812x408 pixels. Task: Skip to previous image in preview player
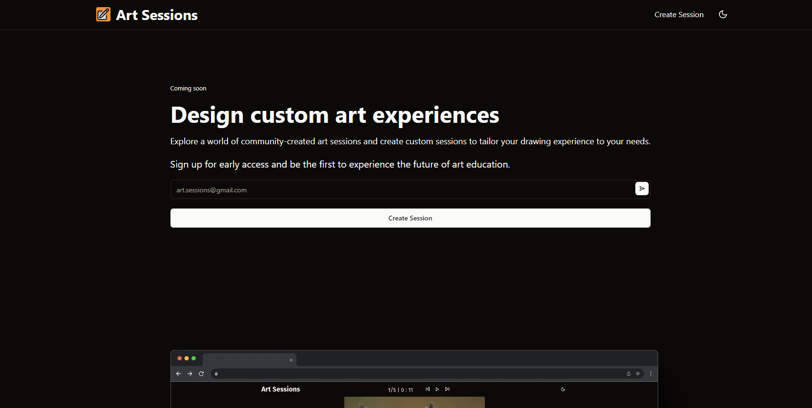point(428,389)
